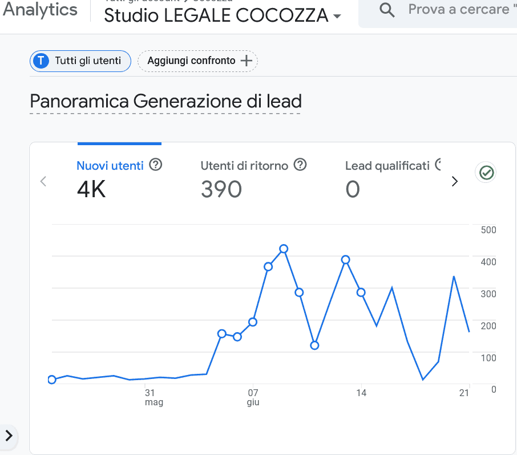Select the Lead qualificati metric tab
Viewport: 517px width, 455px height.
(393, 179)
